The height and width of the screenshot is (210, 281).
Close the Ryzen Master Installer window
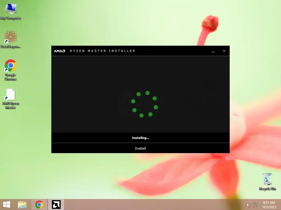[224, 51]
